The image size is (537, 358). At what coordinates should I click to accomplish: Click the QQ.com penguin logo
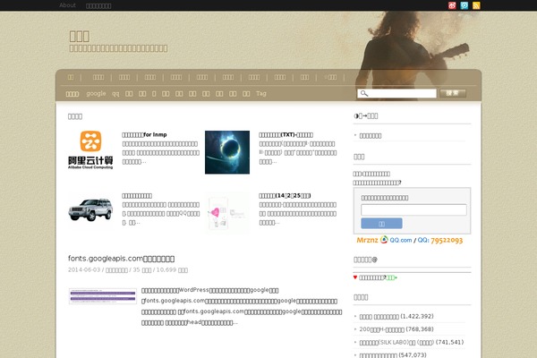(x=384, y=240)
